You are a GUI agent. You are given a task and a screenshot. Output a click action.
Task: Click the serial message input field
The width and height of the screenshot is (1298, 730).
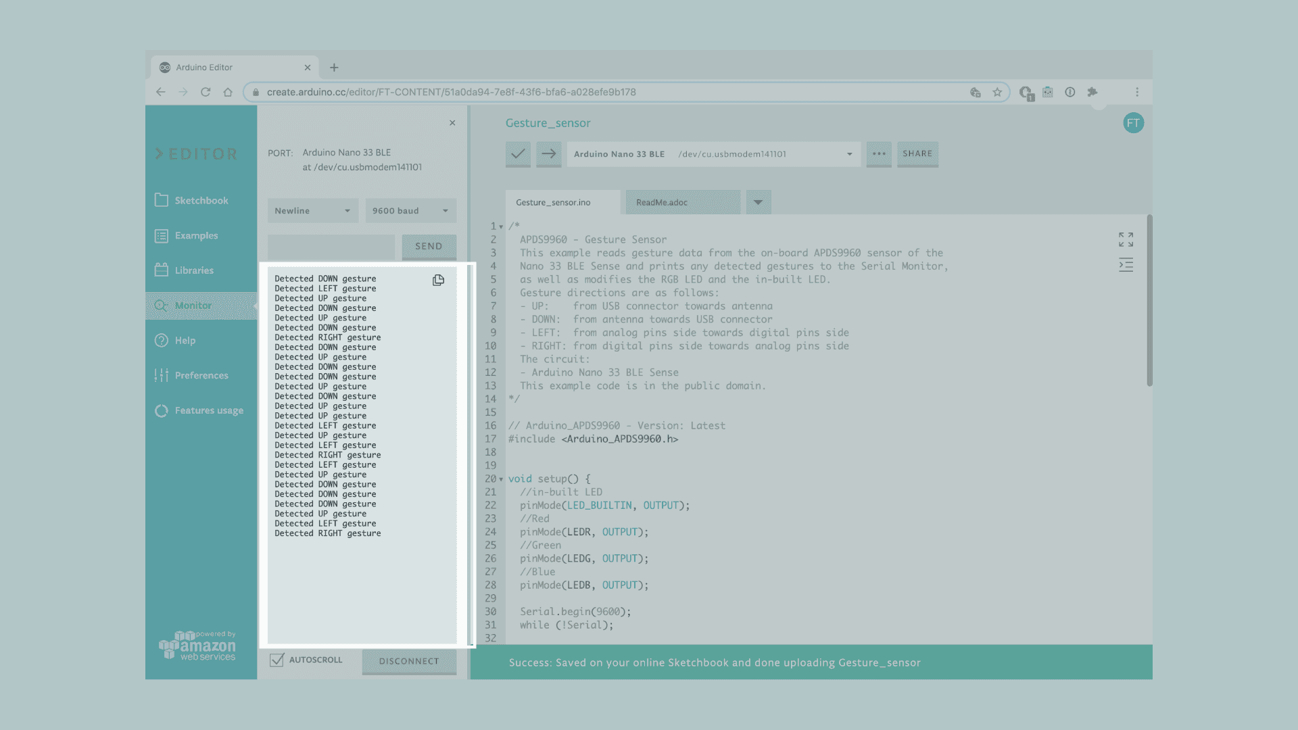tap(331, 247)
